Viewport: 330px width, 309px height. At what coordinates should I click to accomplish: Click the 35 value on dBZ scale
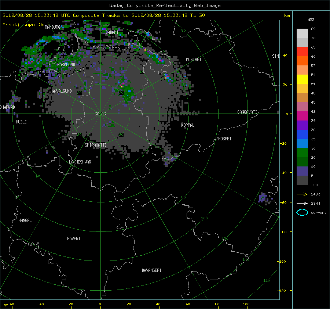[x=313, y=139]
